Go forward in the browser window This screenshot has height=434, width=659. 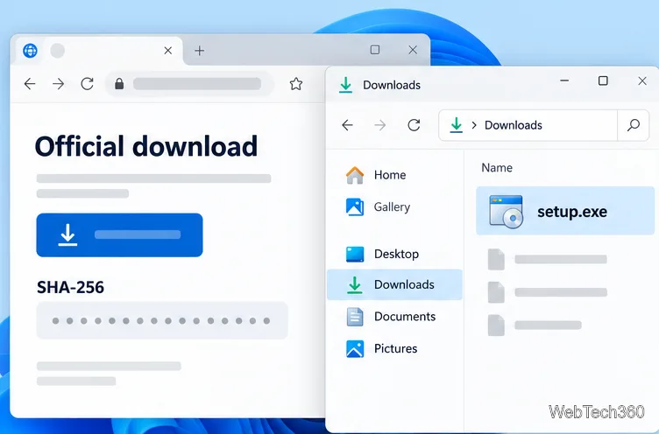point(59,84)
